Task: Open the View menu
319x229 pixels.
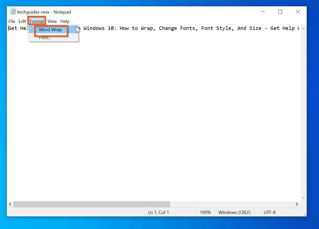Action: click(x=52, y=21)
